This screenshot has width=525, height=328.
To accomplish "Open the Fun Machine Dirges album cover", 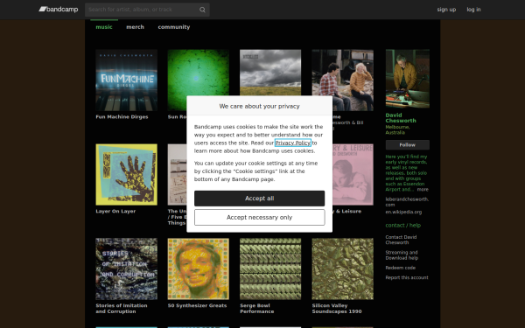I will [x=126, y=80].
